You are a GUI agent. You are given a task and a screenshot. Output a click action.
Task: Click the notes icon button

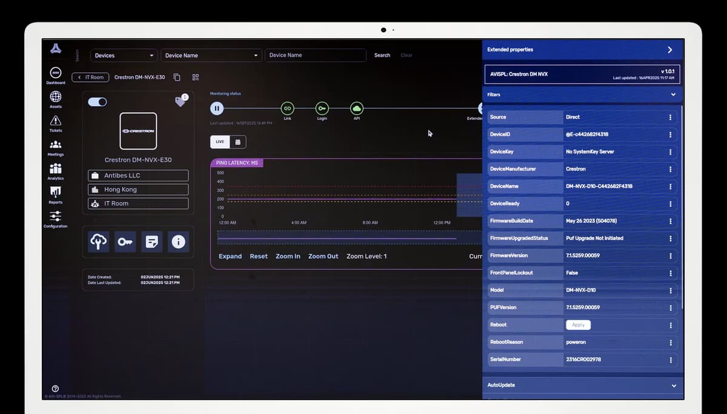point(152,242)
